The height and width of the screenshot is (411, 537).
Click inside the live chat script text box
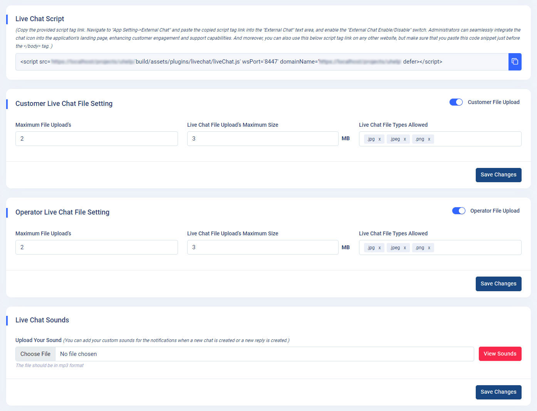tap(262, 62)
